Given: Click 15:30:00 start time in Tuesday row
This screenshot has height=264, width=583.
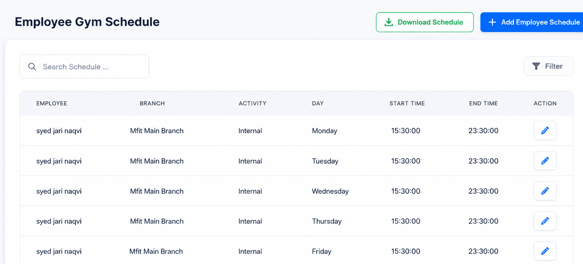Looking at the screenshot, I should pyautogui.click(x=406, y=161).
